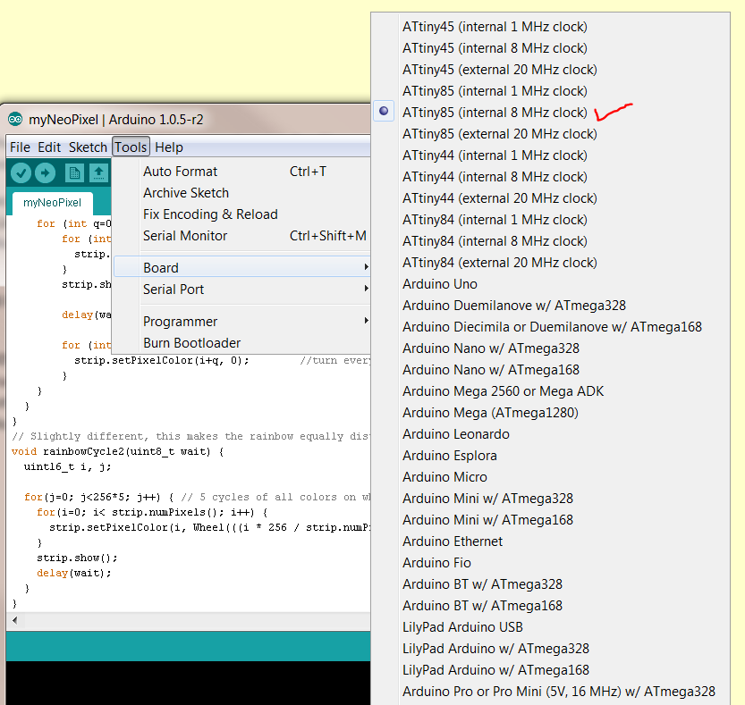Screen dimensions: 745x705
Task: Select LilyPad Arduino USB
Action: [462, 626]
